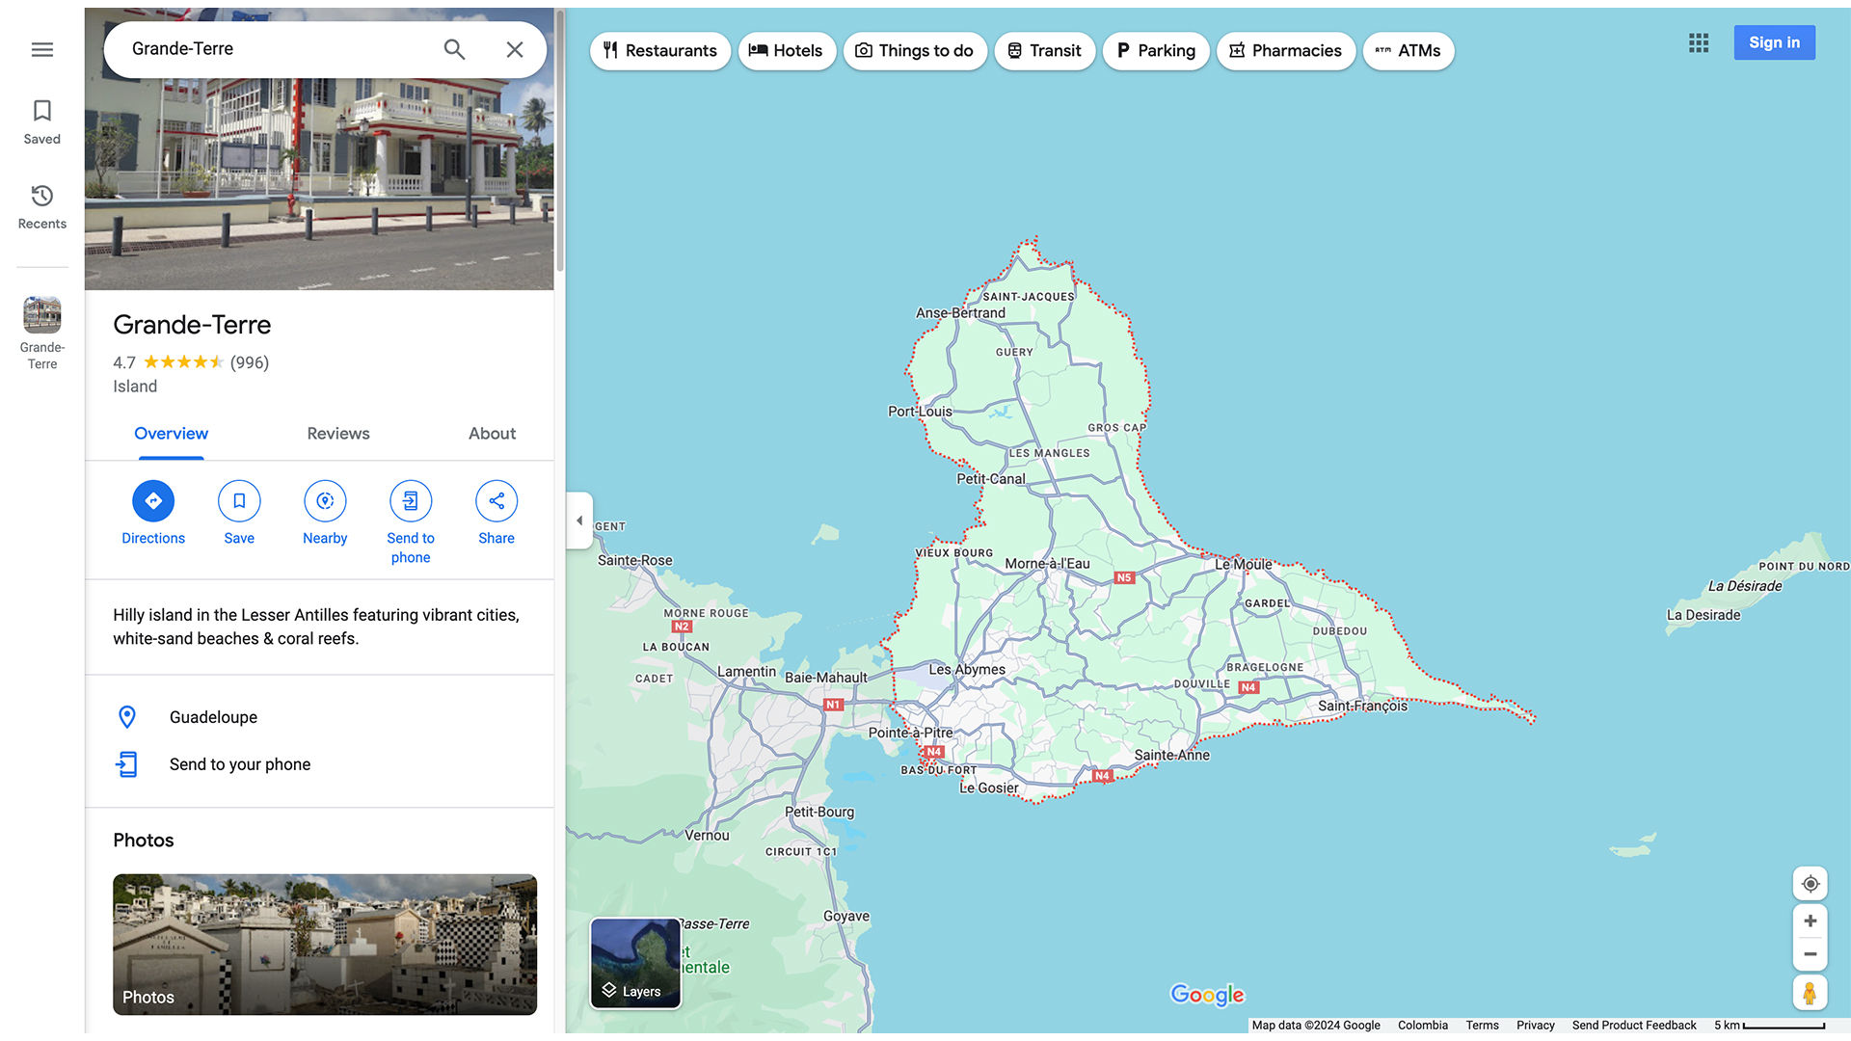The width and height of the screenshot is (1851, 1041).
Task: Click Goyave map label
Action: pyautogui.click(x=846, y=916)
